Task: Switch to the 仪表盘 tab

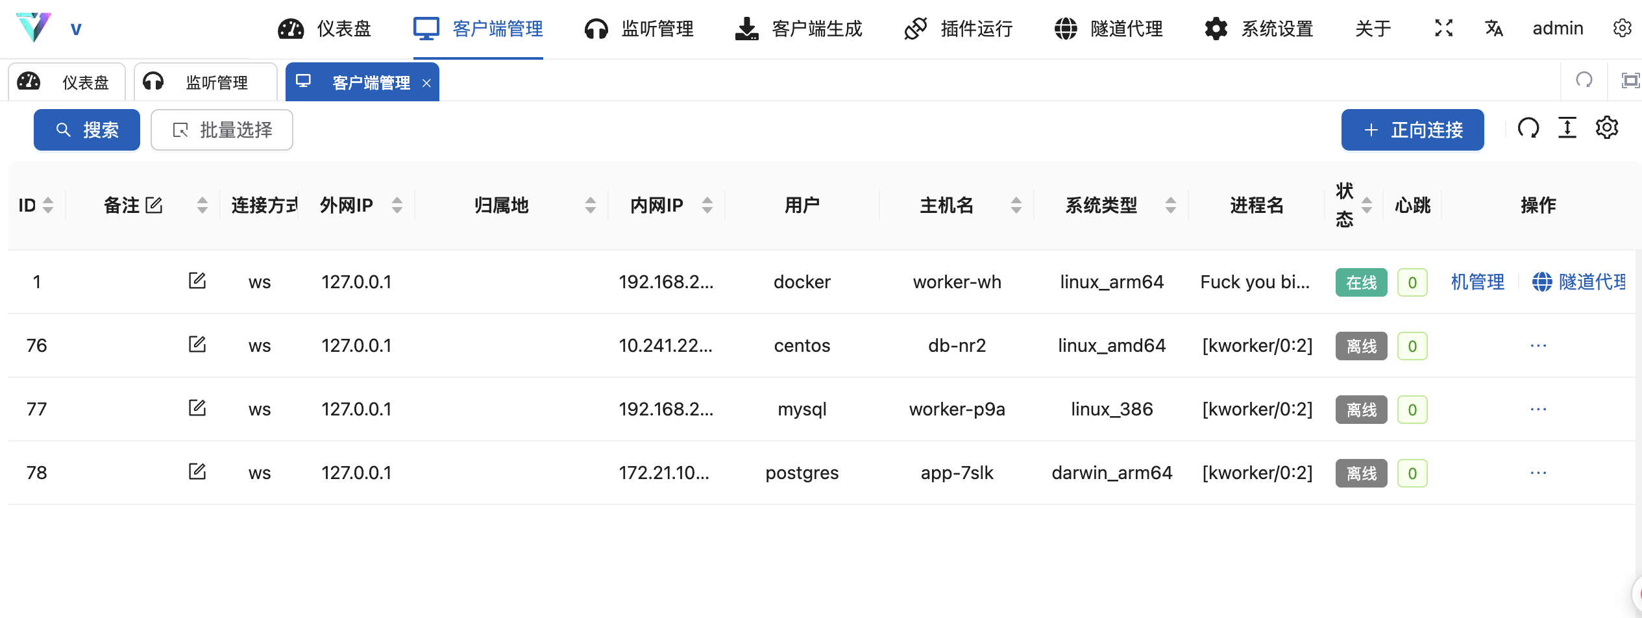Action: pyautogui.click(x=67, y=82)
